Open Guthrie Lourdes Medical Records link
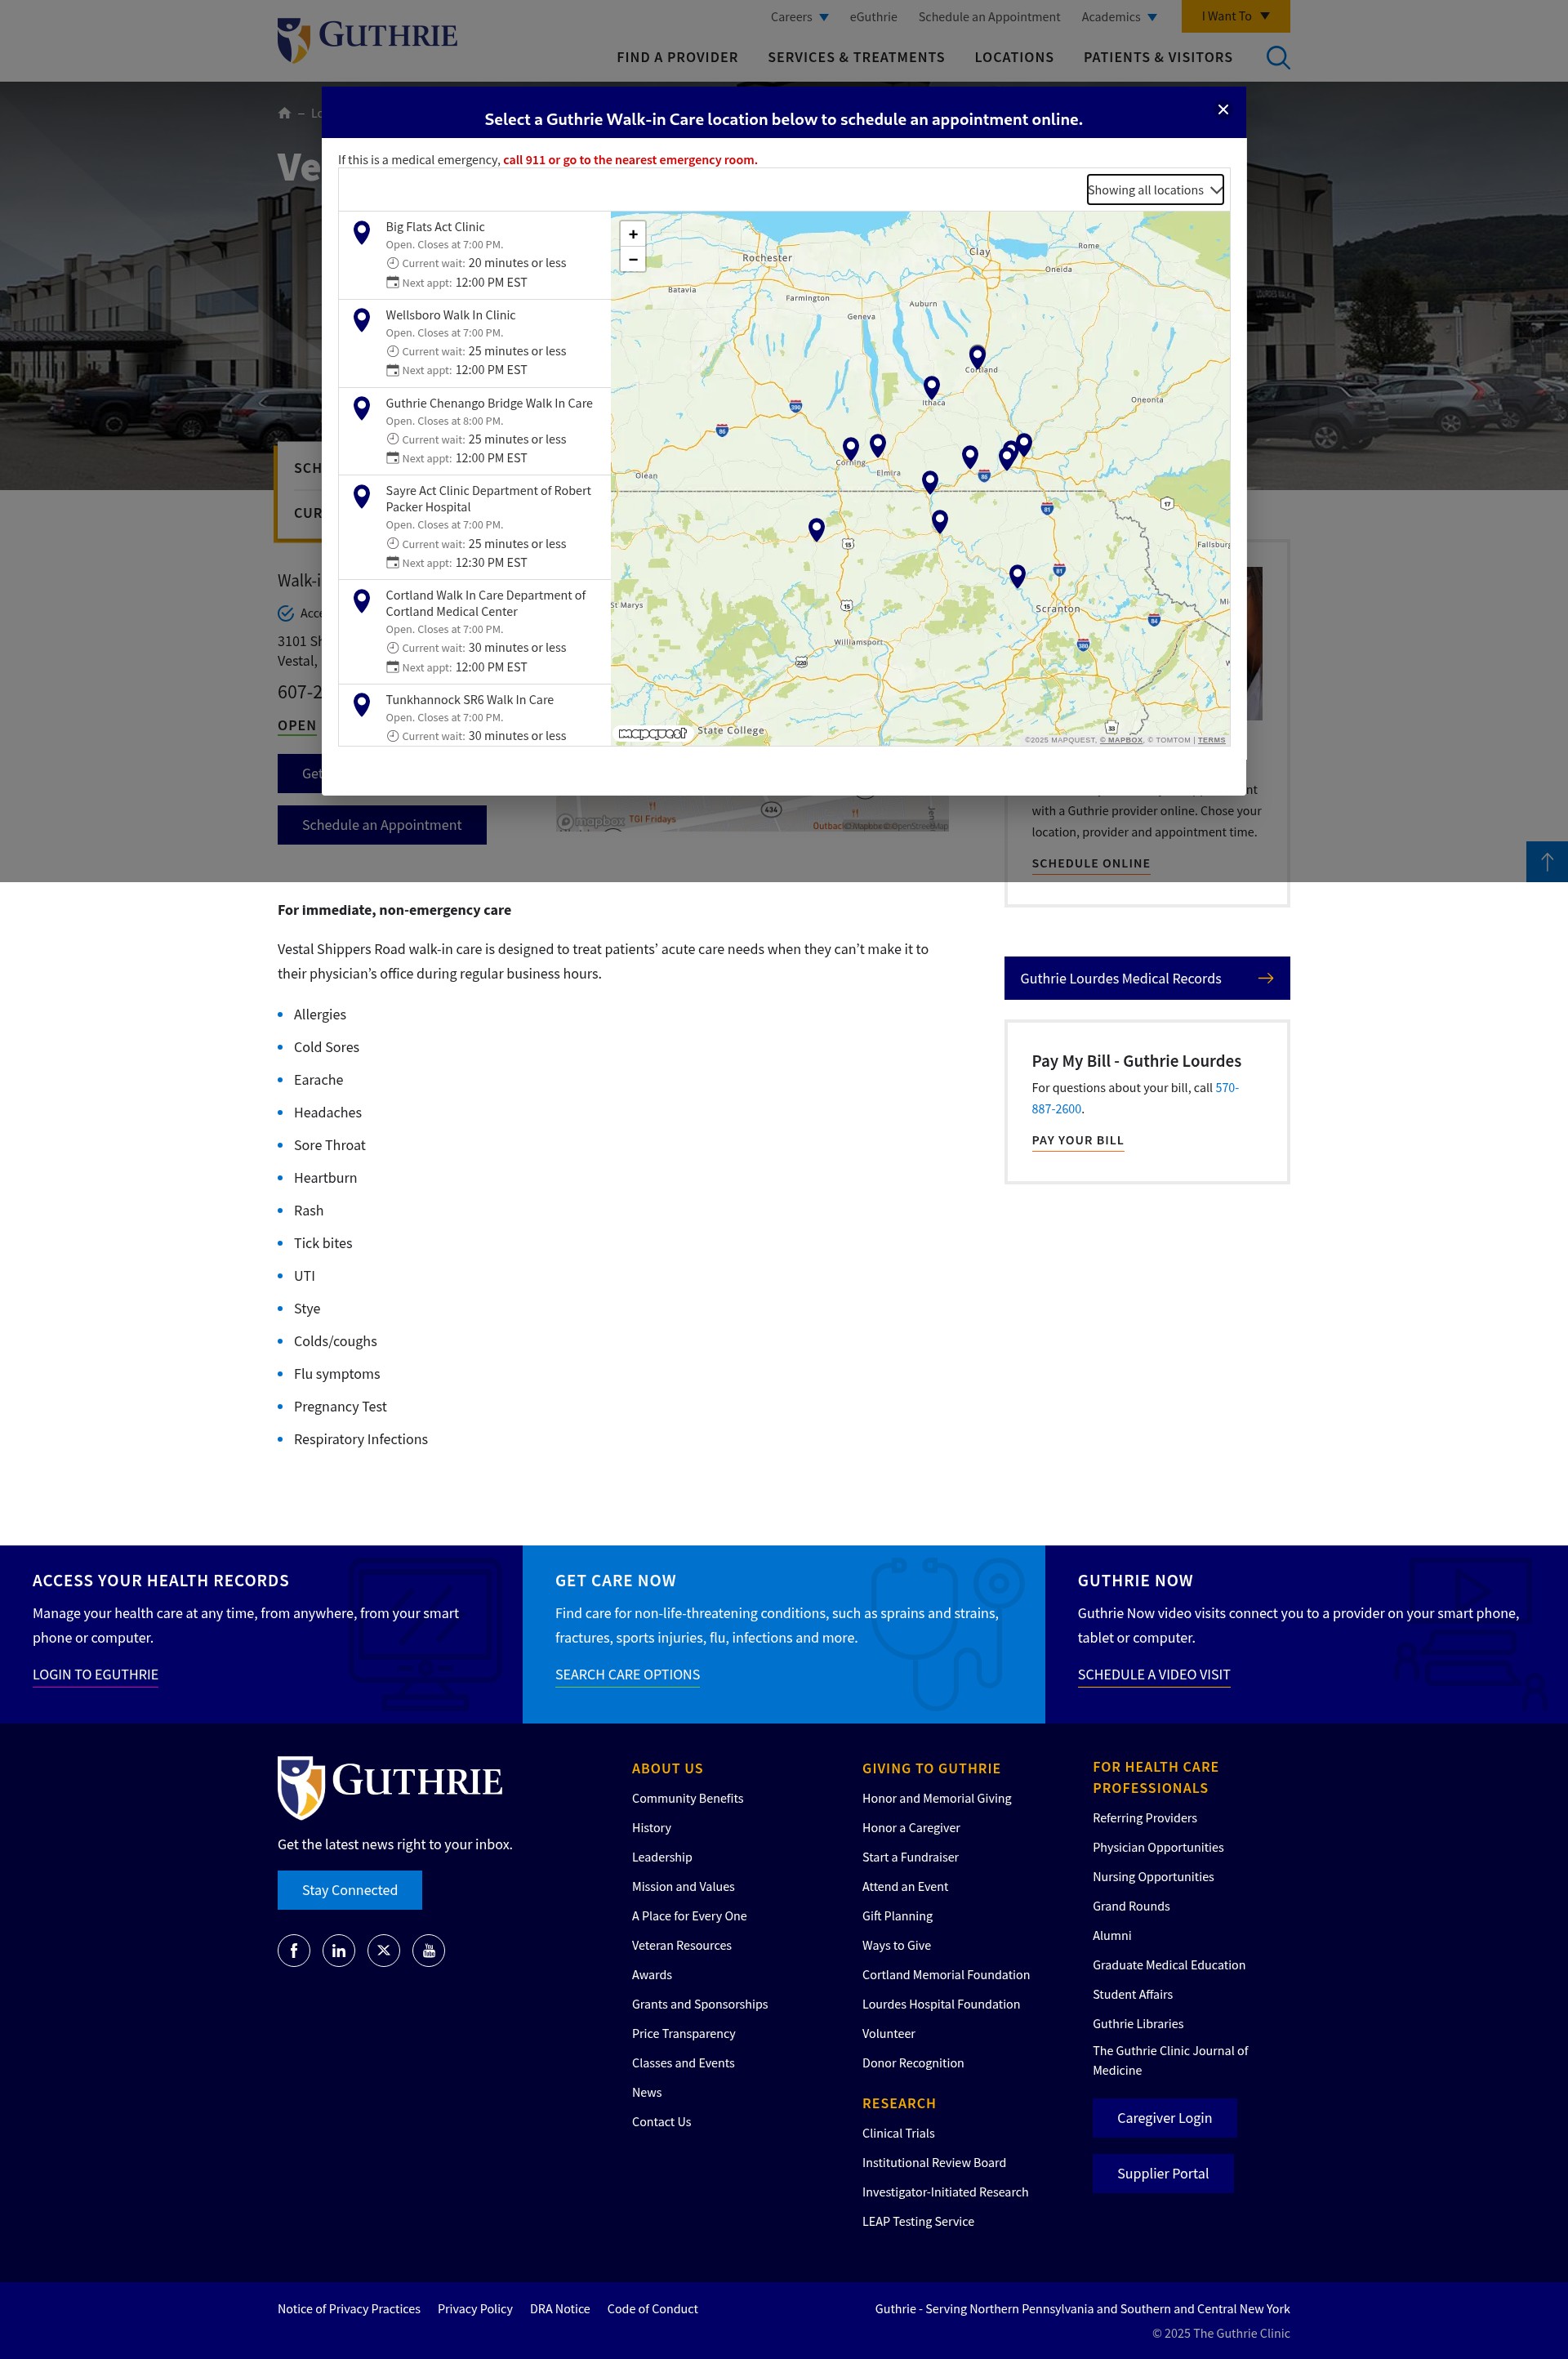Image resolution: width=1568 pixels, height=2359 pixels. (x=1147, y=978)
